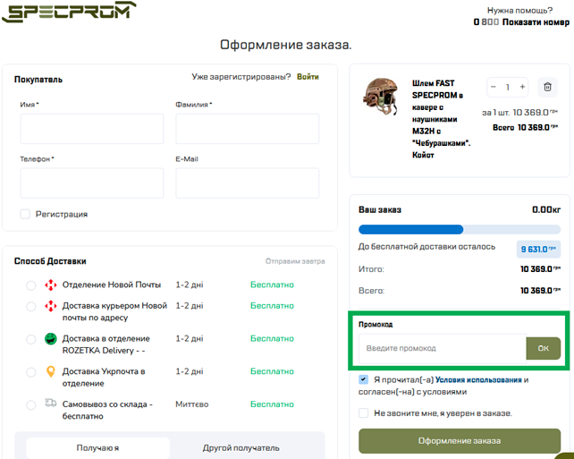Click the Бесплатно label for Укрпочта delivery
The height and width of the screenshot is (459, 574).
pyautogui.click(x=272, y=371)
